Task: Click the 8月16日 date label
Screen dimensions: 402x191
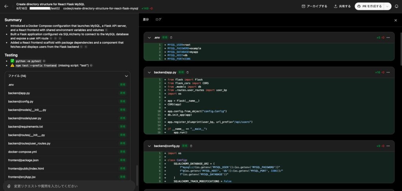Action: point(21,9)
